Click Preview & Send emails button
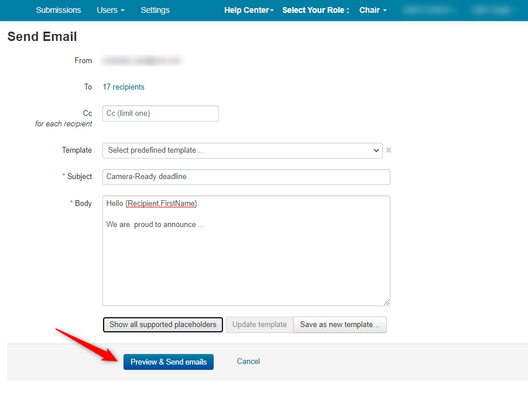 [x=169, y=362]
